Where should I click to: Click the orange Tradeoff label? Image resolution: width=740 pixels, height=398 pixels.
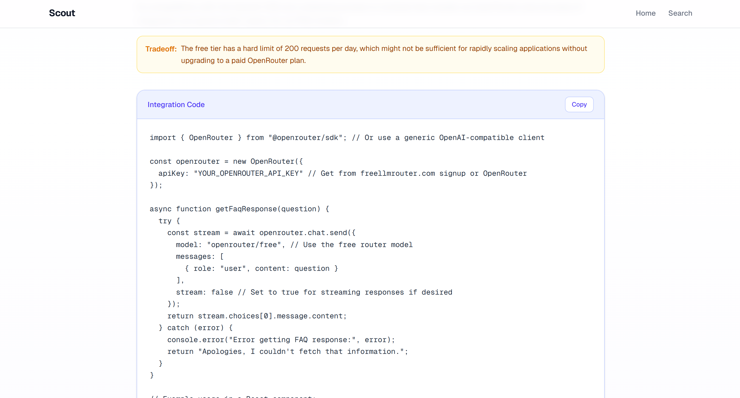coord(161,49)
